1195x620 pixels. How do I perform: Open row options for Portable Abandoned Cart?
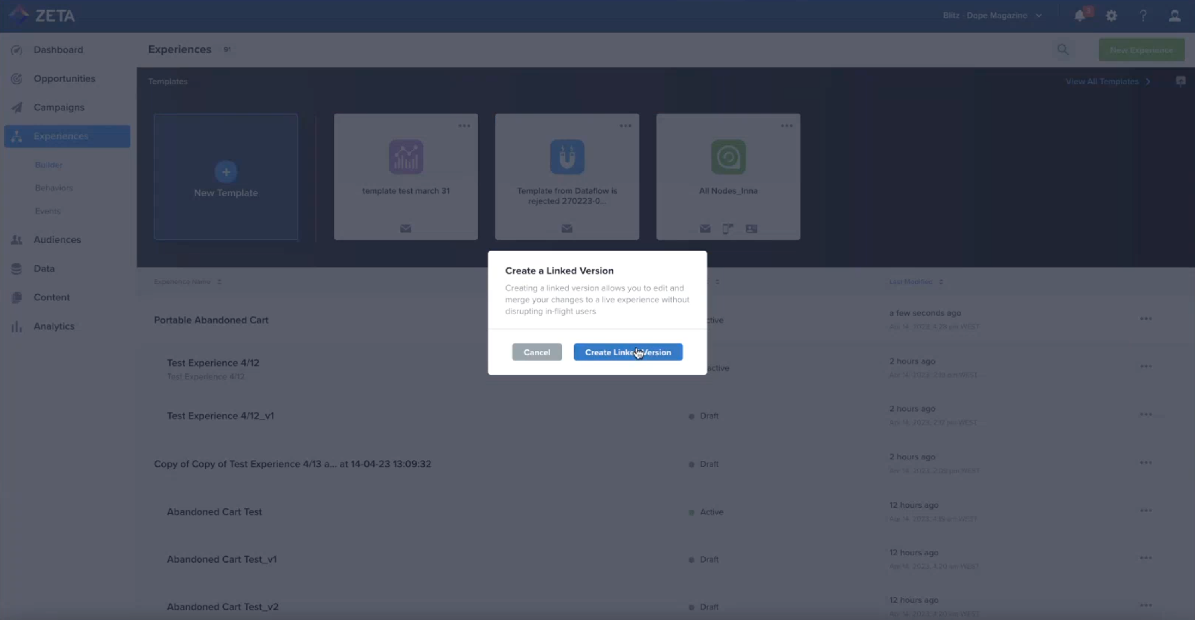coord(1145,319)
